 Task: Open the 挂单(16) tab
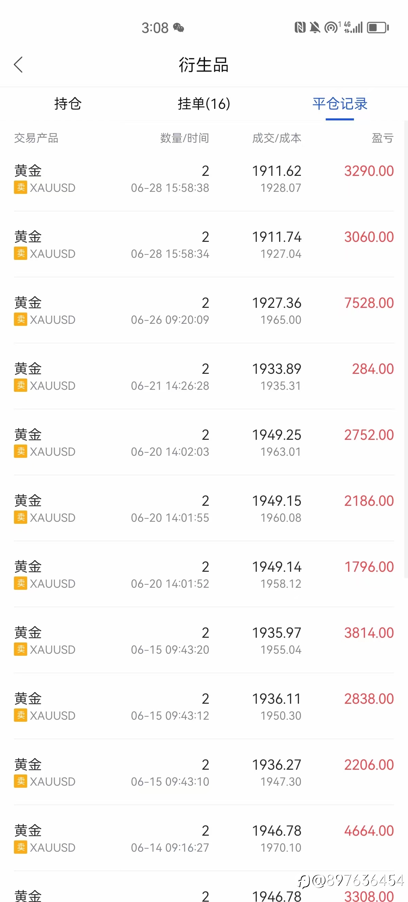pyautogui.click(x=204, y=104)
